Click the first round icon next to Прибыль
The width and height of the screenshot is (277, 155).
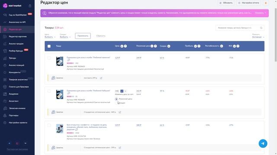(195, 46)
